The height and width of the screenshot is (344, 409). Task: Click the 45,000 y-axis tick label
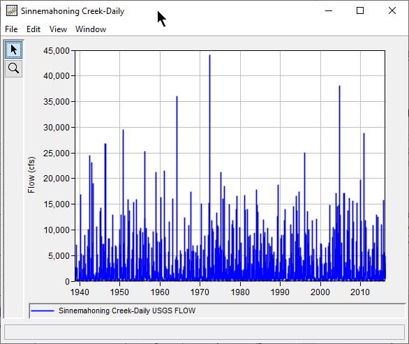point(57,51)
